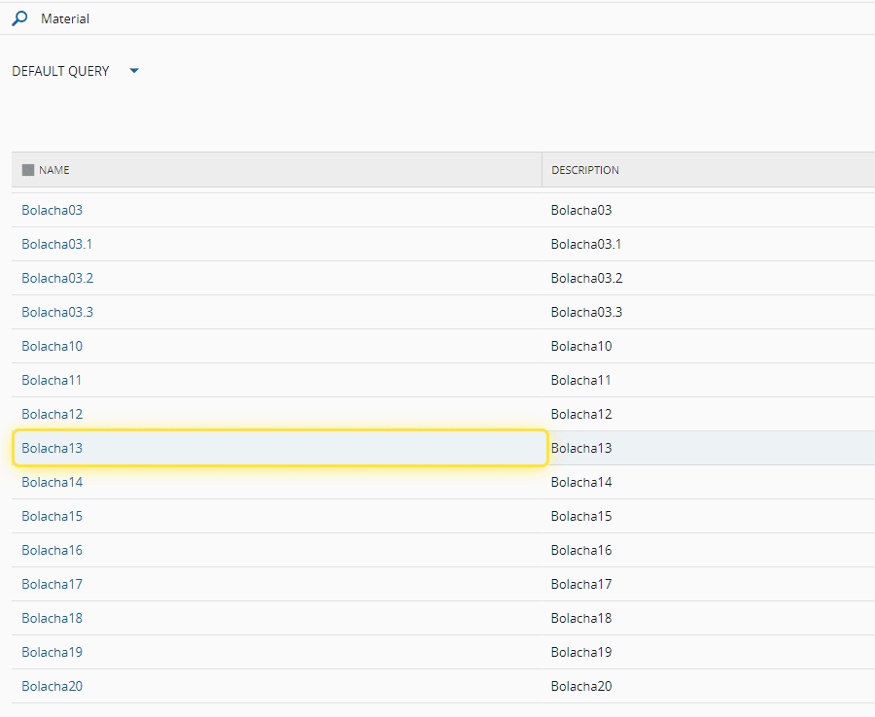The image size is (875, 717).
Task: Open the Bolacha12 material link
Action: click(x=52, y=414)
